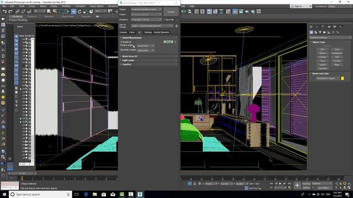353x198 pixels.
Task: Click the lock icon next to View to Render
Action: tap(176, 26)
